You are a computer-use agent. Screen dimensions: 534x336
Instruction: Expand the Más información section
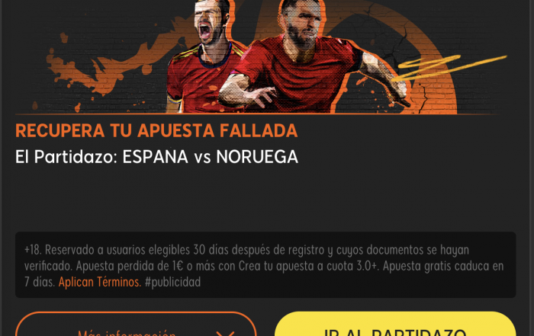[136, 325]
